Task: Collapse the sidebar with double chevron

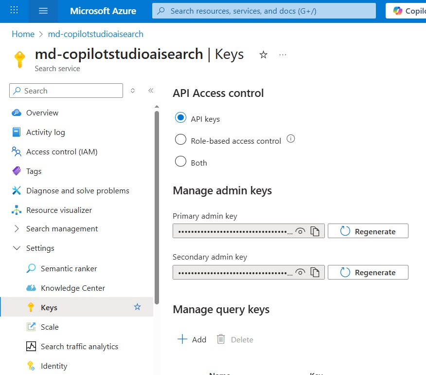Action: pos(151,91)
